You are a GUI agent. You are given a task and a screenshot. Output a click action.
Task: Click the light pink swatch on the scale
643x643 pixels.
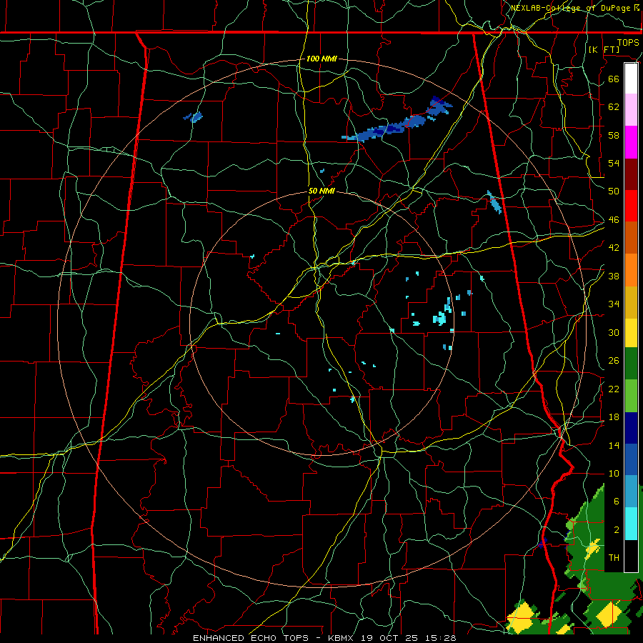point(631,109)
